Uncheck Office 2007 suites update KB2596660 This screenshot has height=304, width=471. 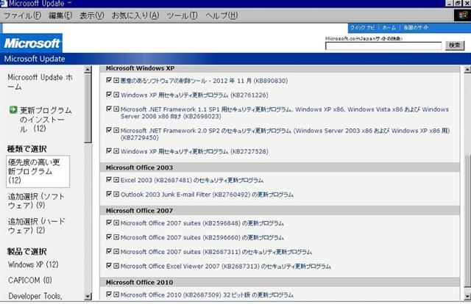click(x=109, y=237)
